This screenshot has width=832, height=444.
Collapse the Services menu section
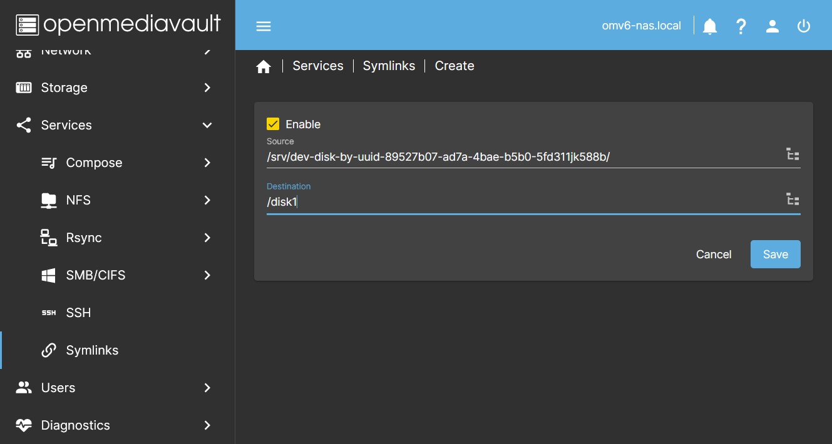pos(117,125)
